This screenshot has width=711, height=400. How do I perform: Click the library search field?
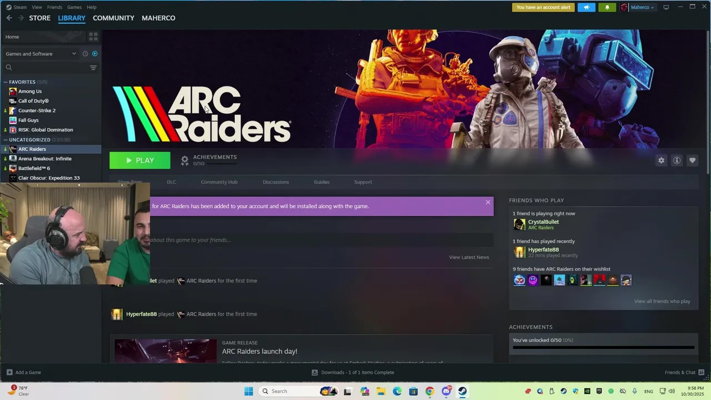(46, 68)
